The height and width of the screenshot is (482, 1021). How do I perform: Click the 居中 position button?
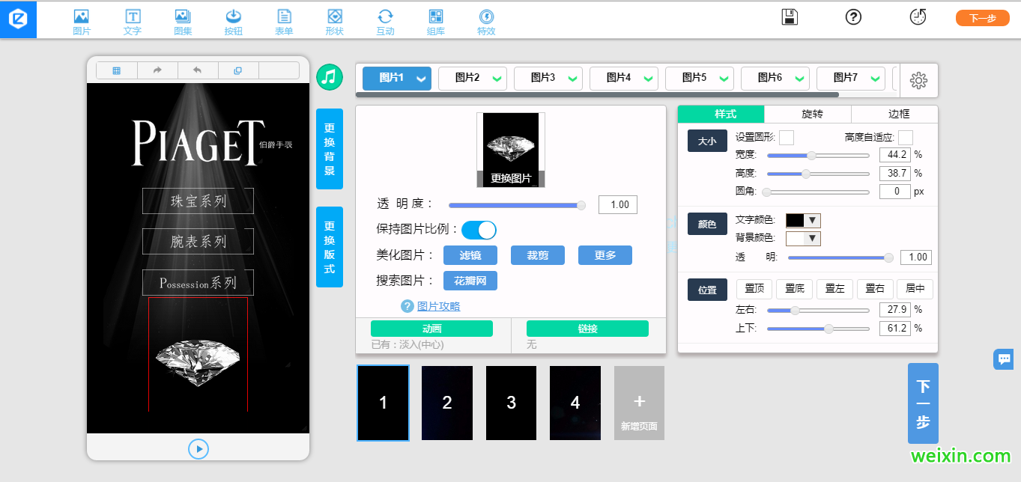pyautogui.click(x=915, y=288)
